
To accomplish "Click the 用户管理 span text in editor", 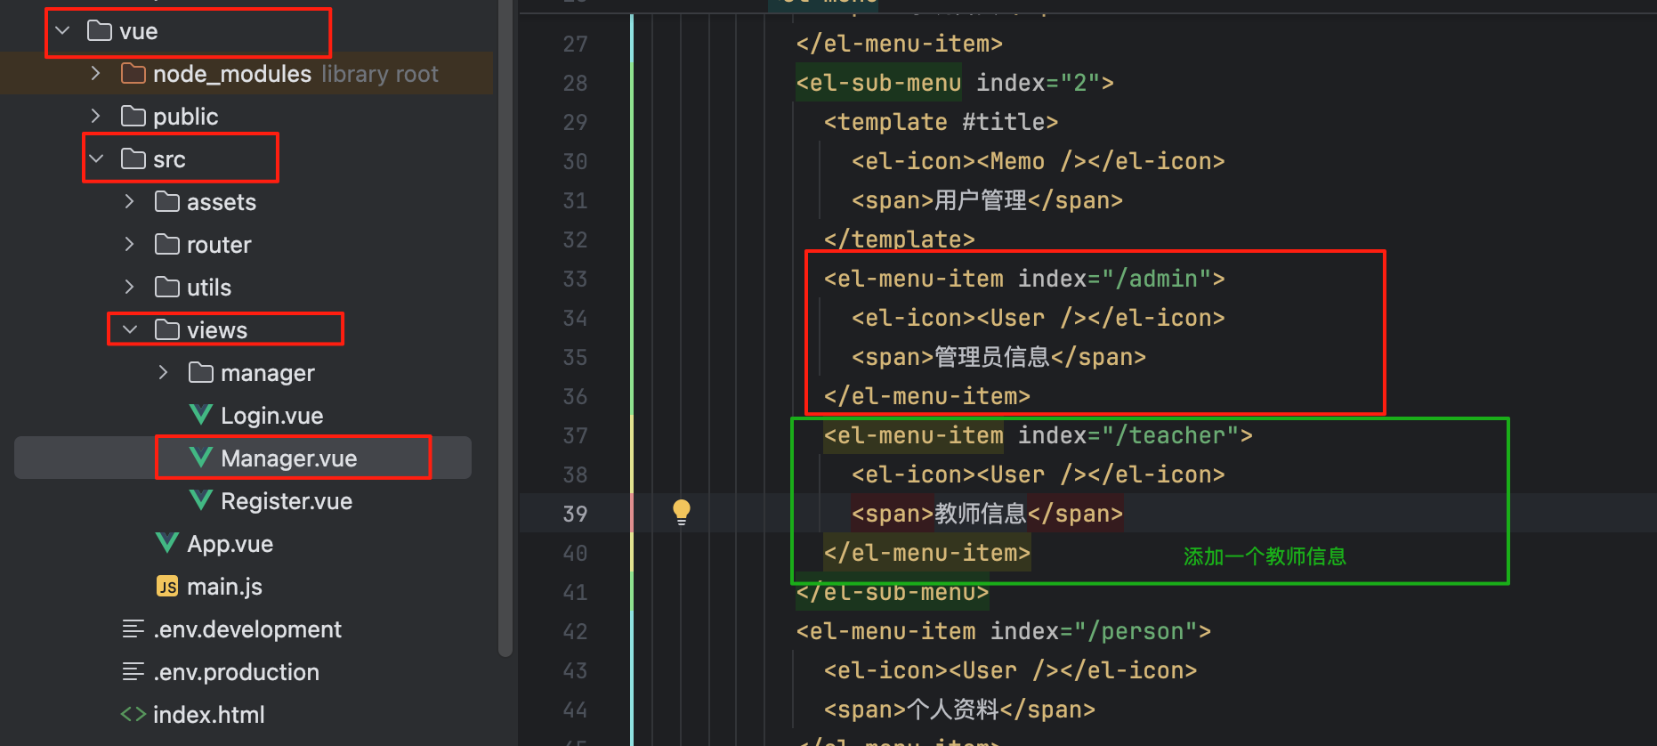I will click(x=980, y=201).
